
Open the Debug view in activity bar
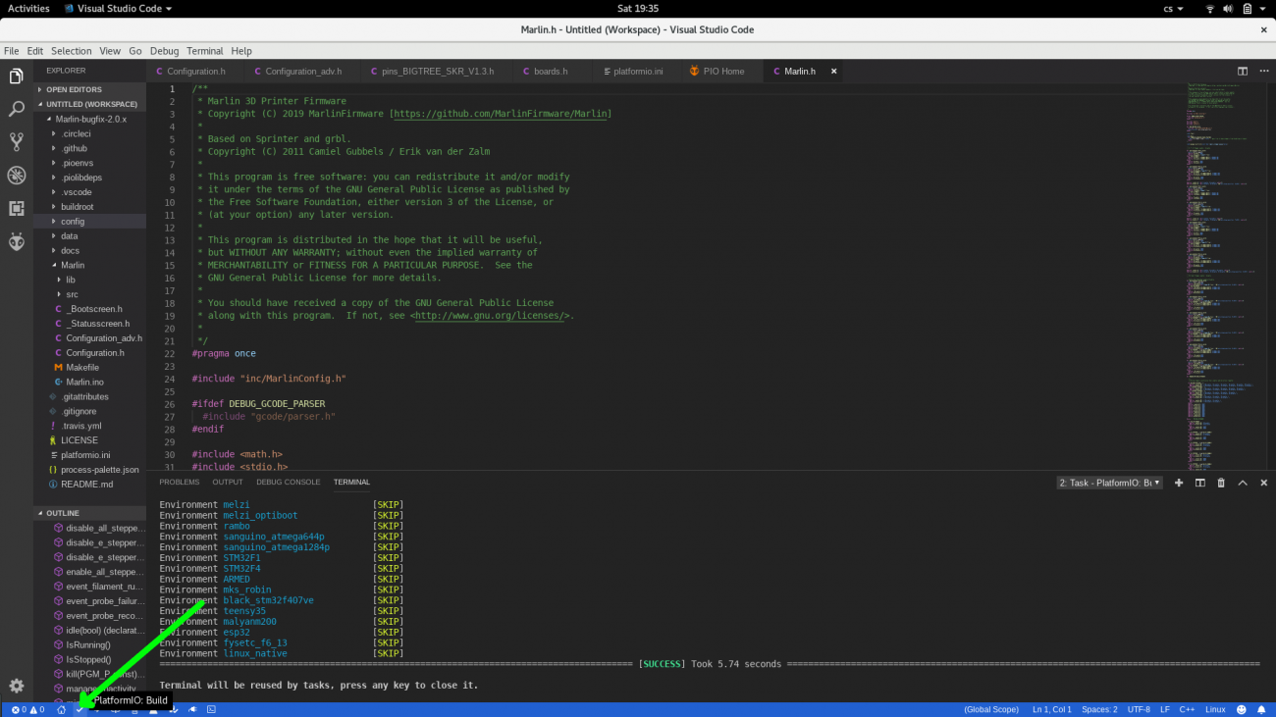16,176
